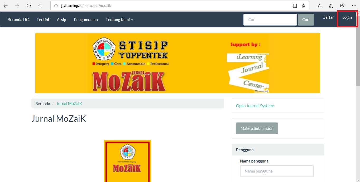The image size is (360, 182).
Task: Open reading view book icon
Action: 295,6
